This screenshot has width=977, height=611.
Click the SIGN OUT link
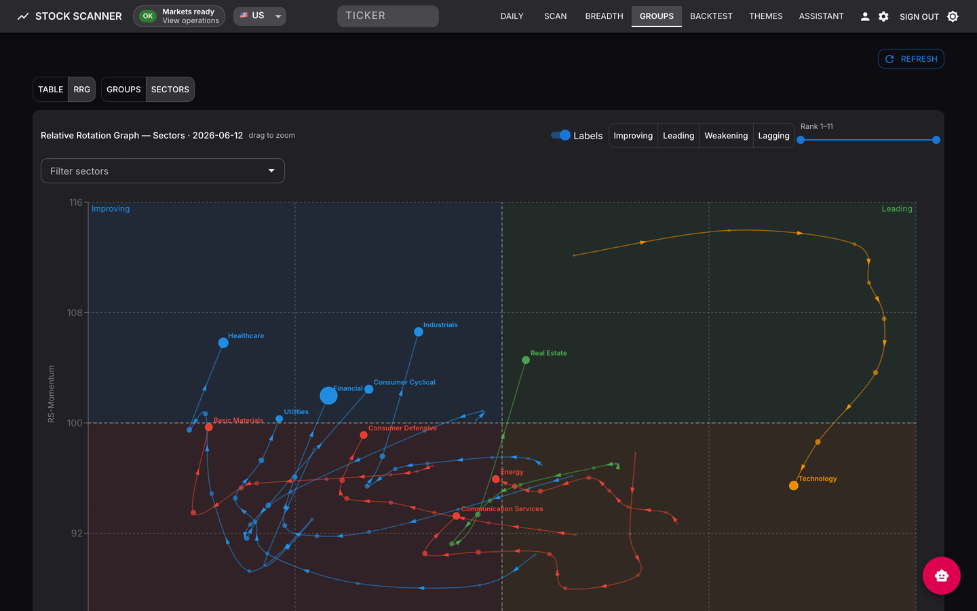919,16
